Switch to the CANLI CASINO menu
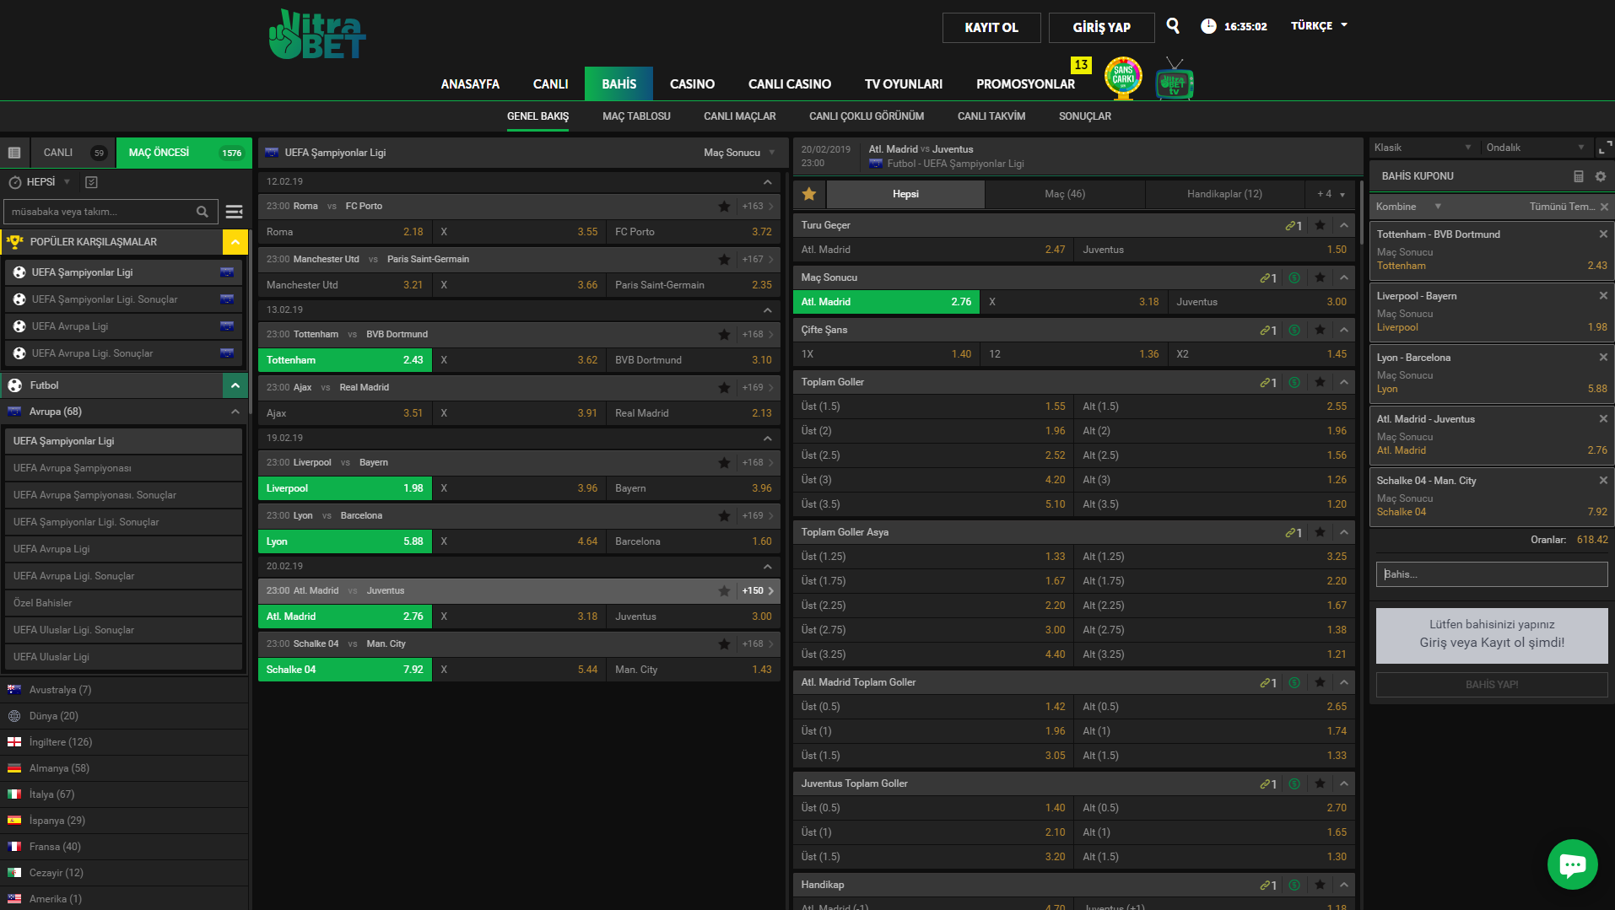 click(789, 84)
